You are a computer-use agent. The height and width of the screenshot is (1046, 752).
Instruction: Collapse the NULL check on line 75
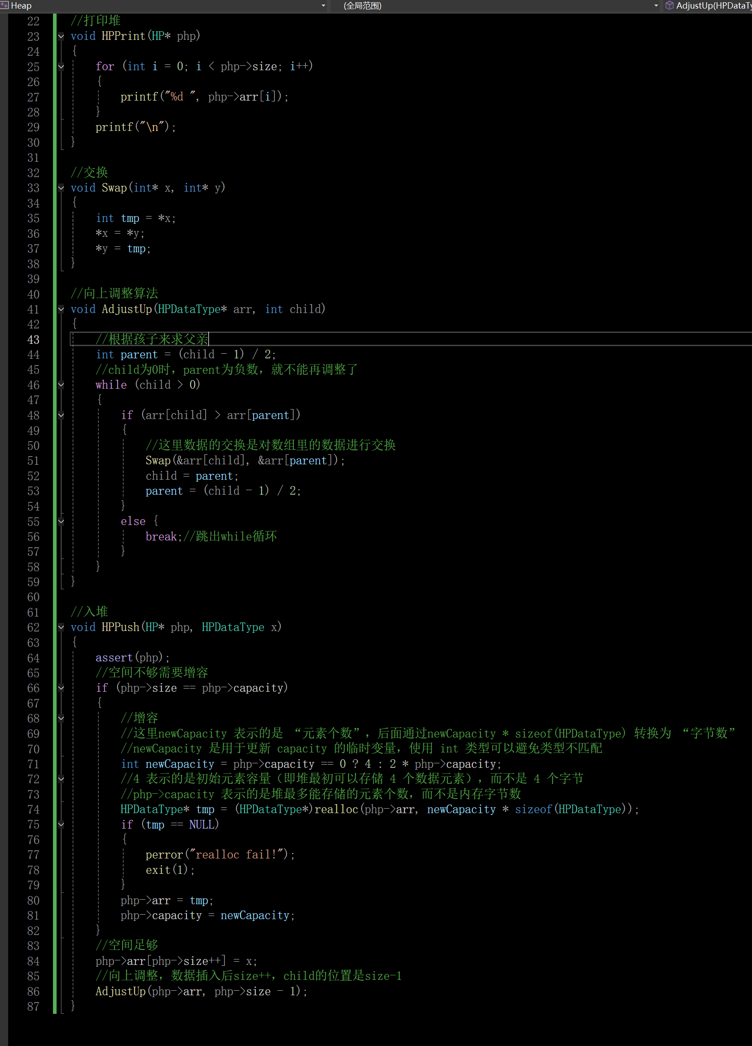tap(61, 824)
